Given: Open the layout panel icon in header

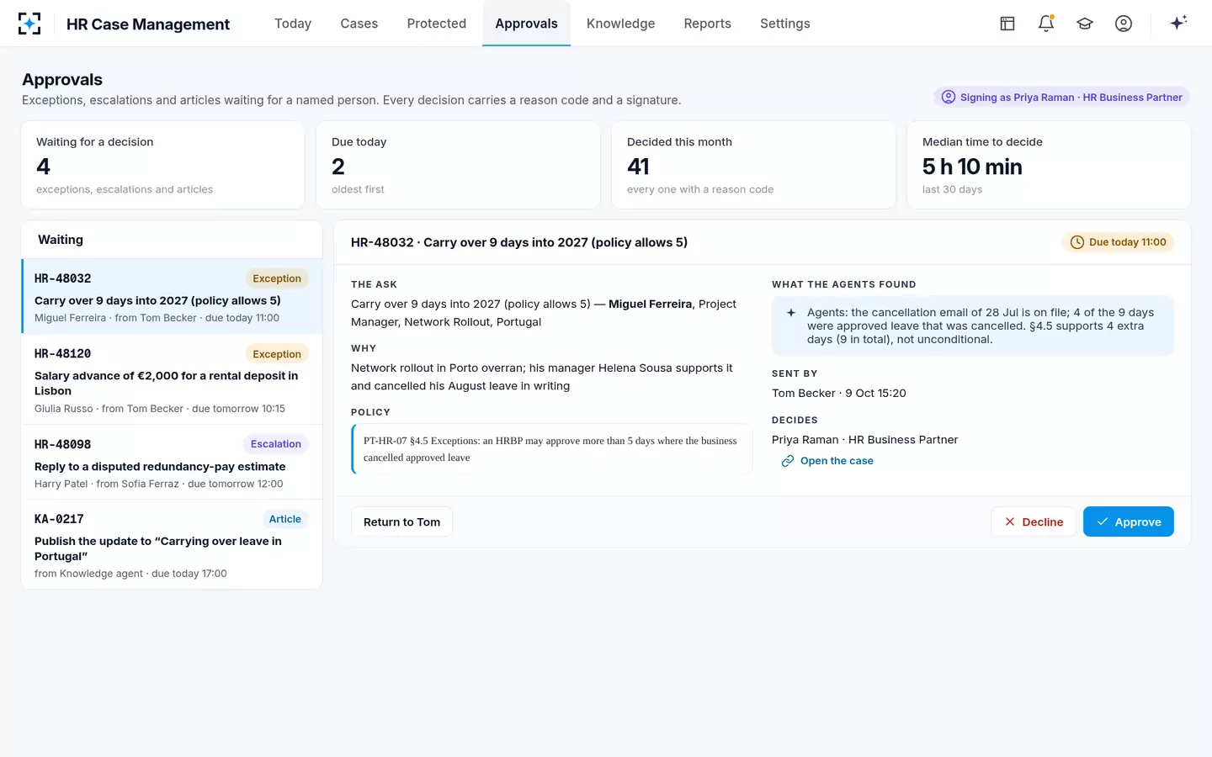Looking at the screenshot, I should coord(1007,24).
